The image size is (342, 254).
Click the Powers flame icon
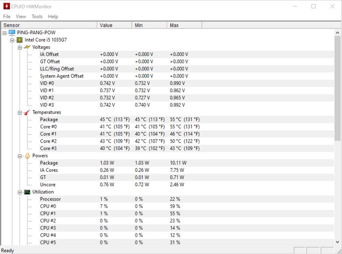(27, 156)
